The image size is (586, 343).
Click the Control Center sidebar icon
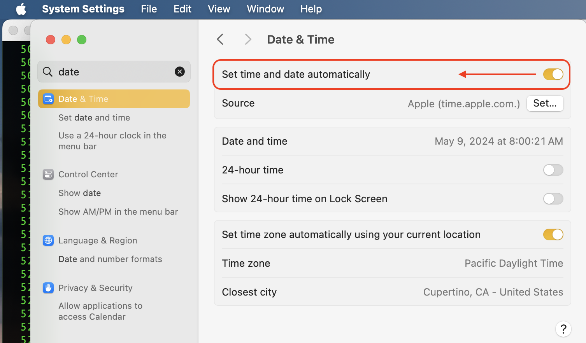click(x=48, y=174)
